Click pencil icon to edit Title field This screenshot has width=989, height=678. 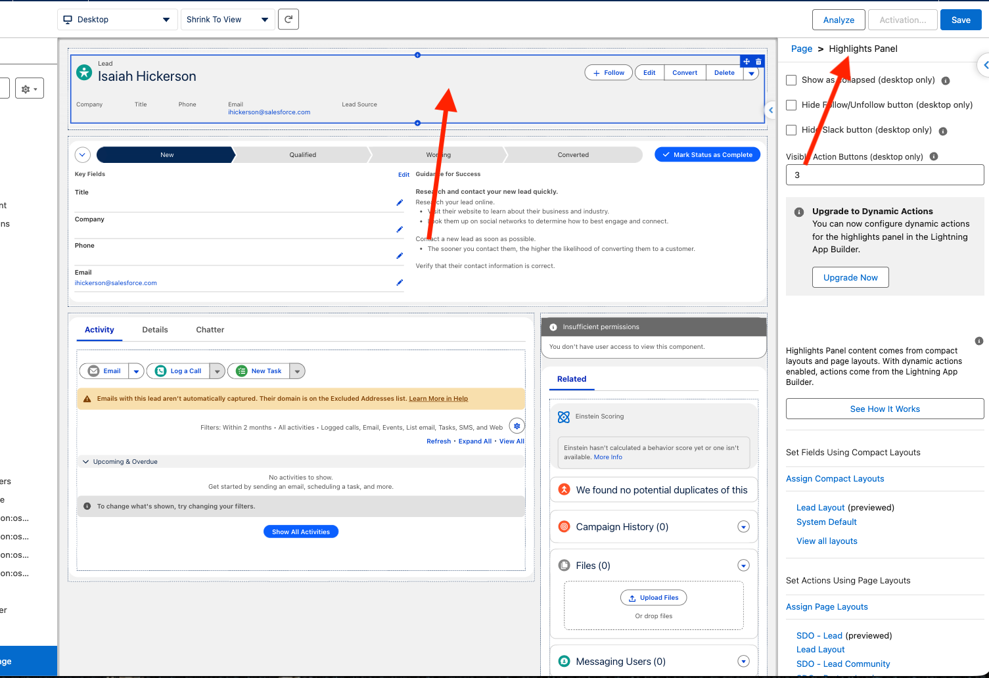coord(400,202)
